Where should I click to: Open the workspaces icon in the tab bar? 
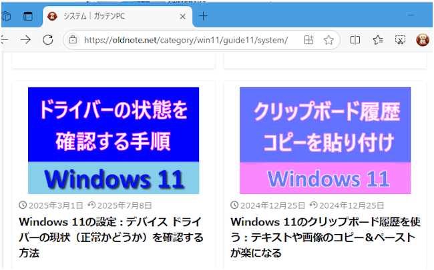click(x=6, y=16)
